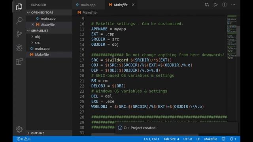Viewport: 253px width, 142px height.
Task: Open the Debug view
Action: [19, 48]
